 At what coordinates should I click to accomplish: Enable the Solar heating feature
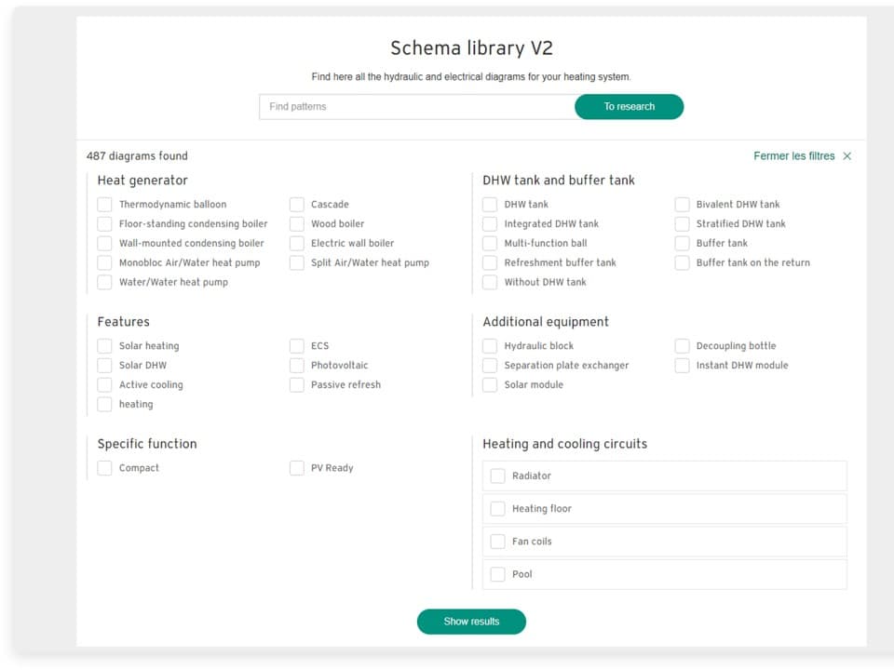pyautogui.click(x=104, y=345)
